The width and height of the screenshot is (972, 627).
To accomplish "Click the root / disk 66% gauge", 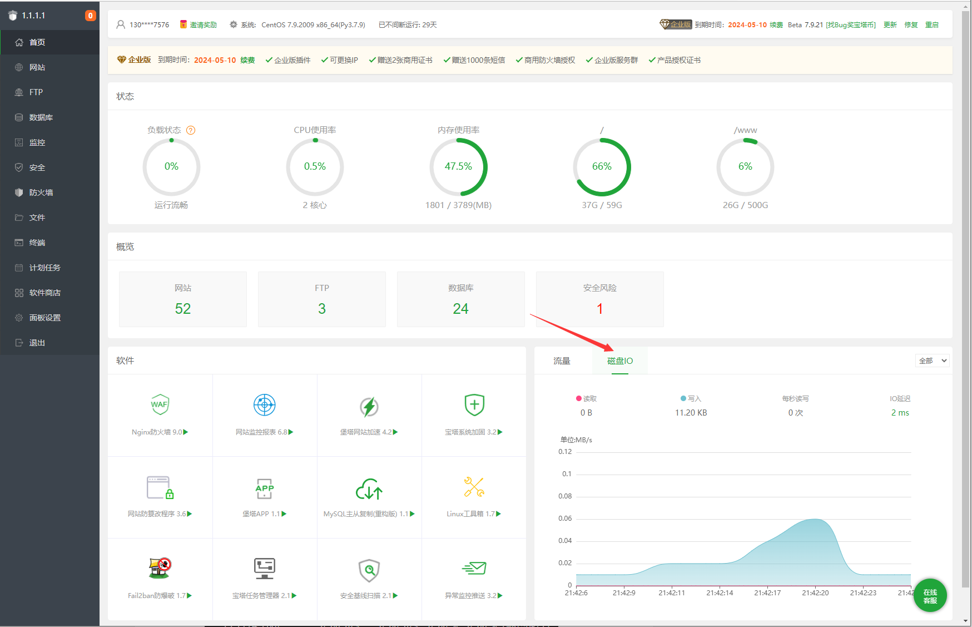I will (x=602, y=167).
